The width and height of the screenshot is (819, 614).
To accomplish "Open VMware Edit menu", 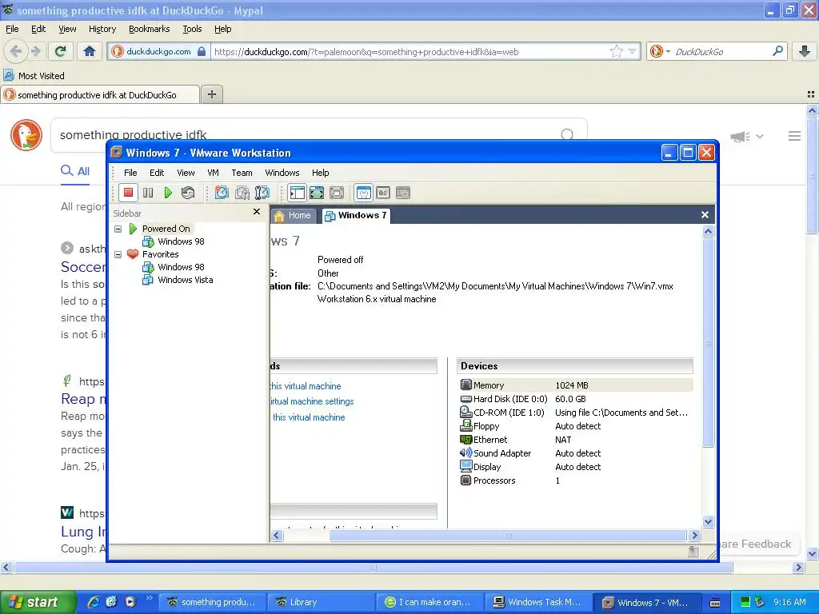I will [x=157, y=173].
